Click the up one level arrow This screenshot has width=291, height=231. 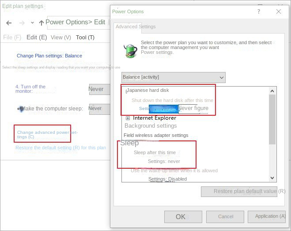(42, 23)
